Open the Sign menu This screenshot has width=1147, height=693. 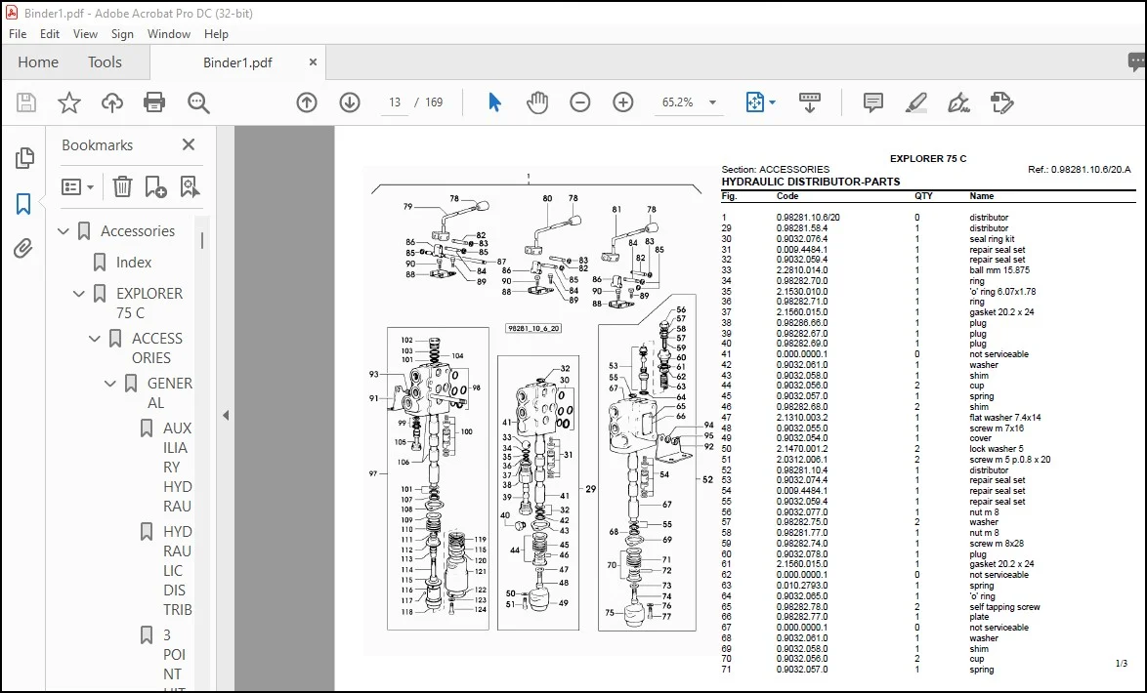122,34
